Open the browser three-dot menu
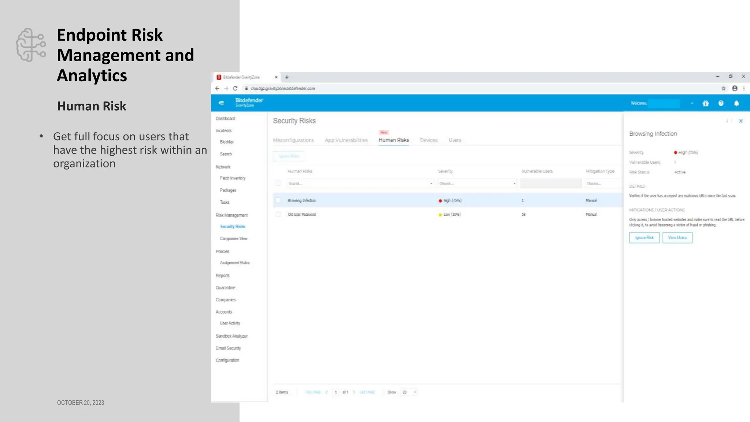750x422 pixels. 744,88
